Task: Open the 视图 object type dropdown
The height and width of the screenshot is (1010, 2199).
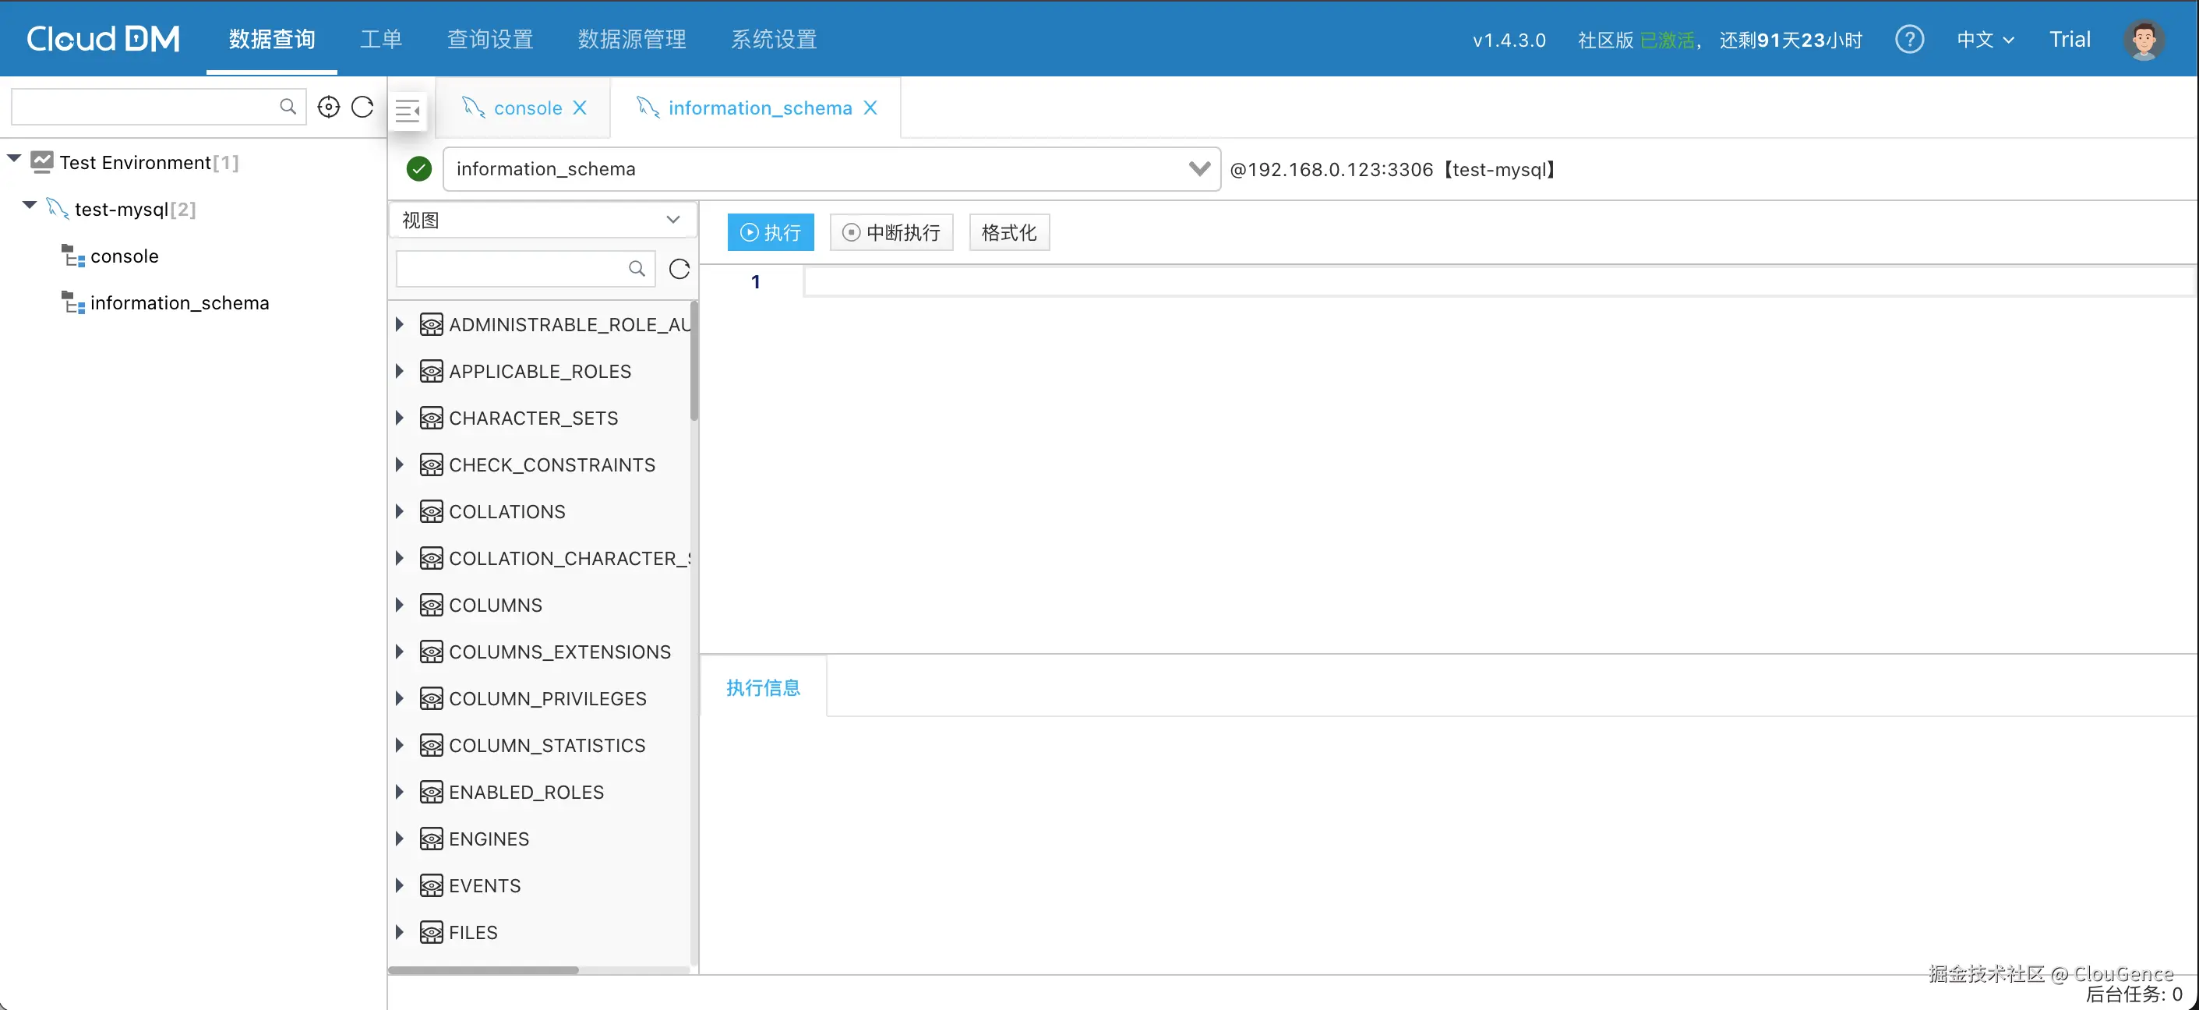Action: [x=542, y=221]
